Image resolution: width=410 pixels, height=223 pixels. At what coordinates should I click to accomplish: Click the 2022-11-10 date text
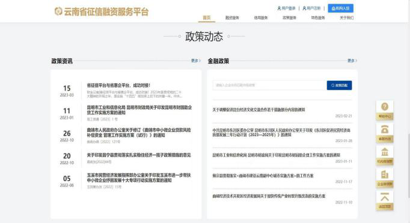[x=344, y=202]
